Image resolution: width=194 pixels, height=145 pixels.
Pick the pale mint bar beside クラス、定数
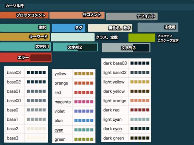pos(73,37)
